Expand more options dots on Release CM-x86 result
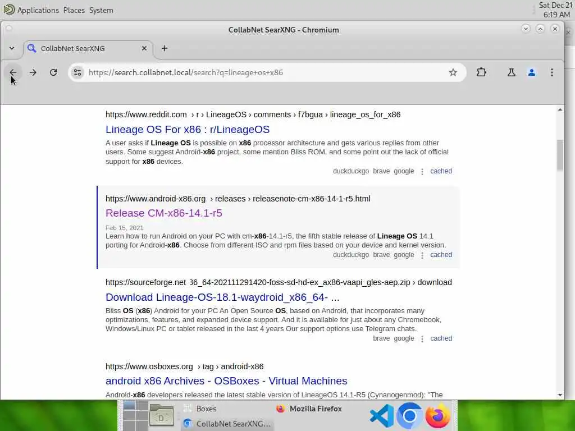575x431 pixels. pos(422,255)
